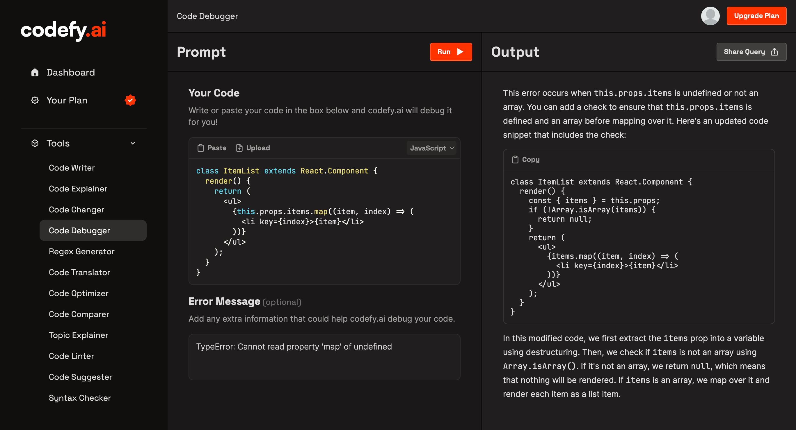Image resolution: width=796 pixels, height=430 pixels.
Task: Click the Upload file icon
Action: pos(239,148)
